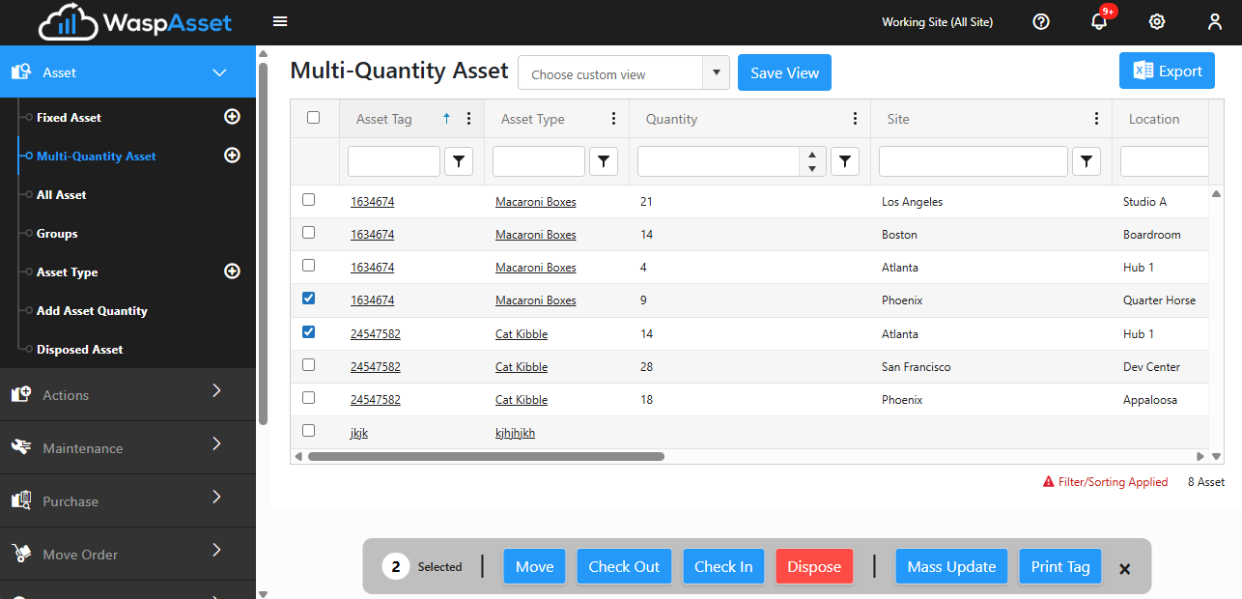This screenshot has height=599, width=1242.
Task: Expand the Move Order sidebar section
Action: [x=216, y=551]
